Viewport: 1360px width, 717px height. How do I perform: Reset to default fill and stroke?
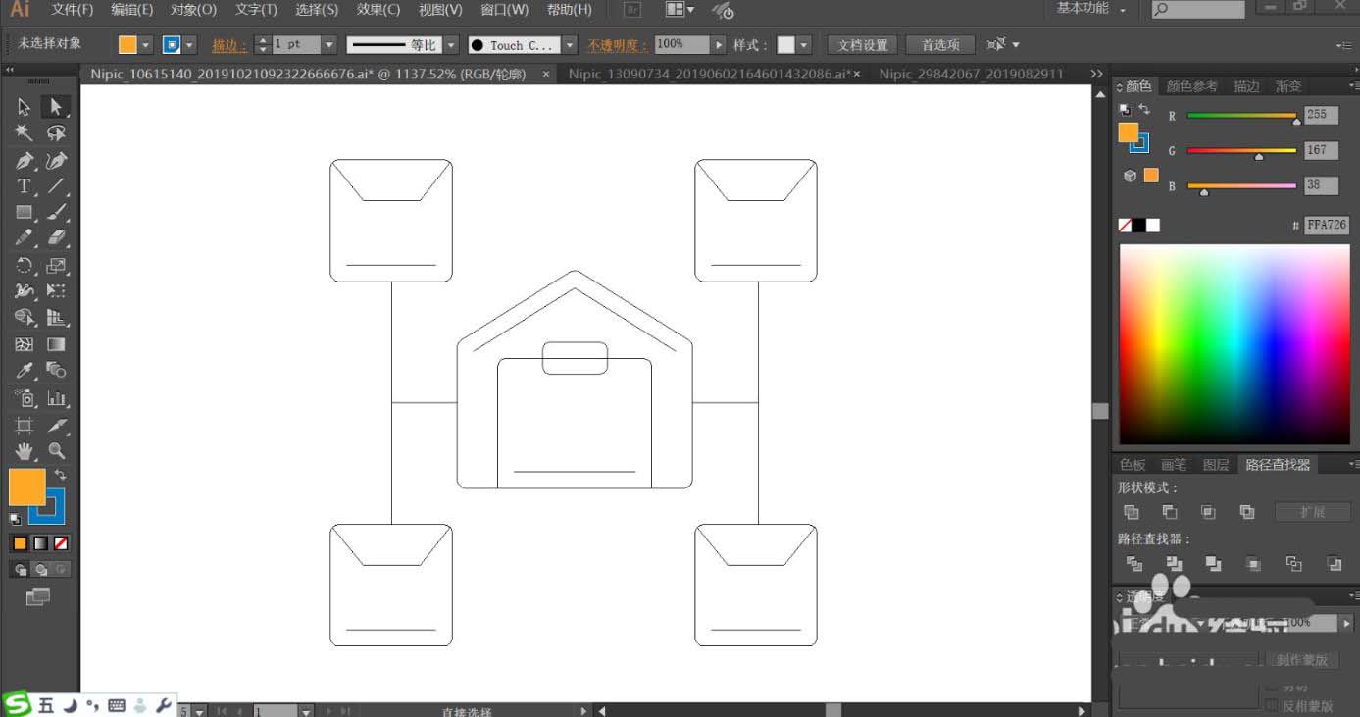pyautogui.click(x=15, y=519)
